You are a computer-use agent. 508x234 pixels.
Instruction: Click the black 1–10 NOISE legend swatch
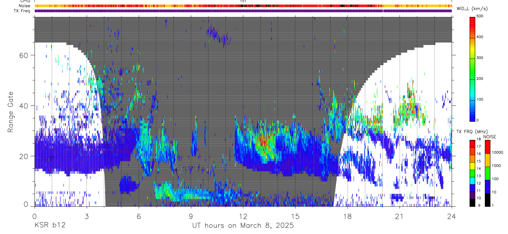click(487, 200)
